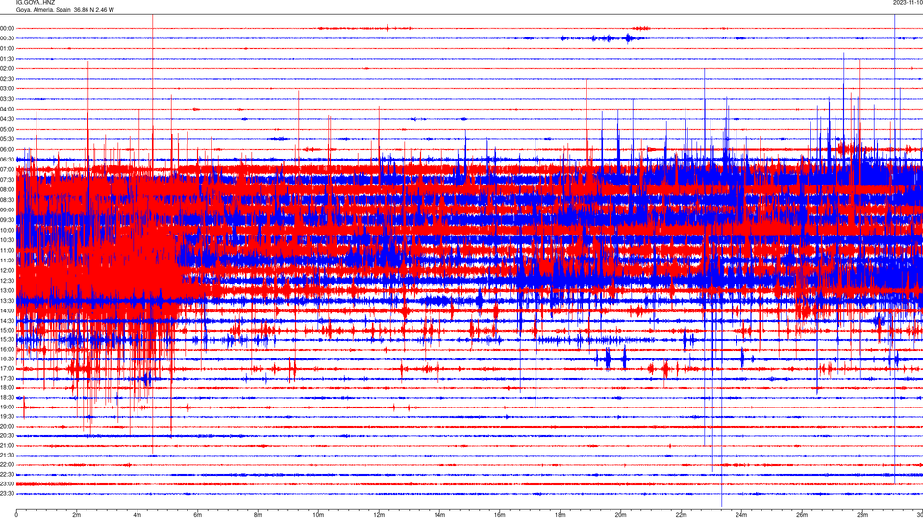Click the '24m' tick label on time axis
This screenshot has width=923, height=519.
[x=741, y=515]
